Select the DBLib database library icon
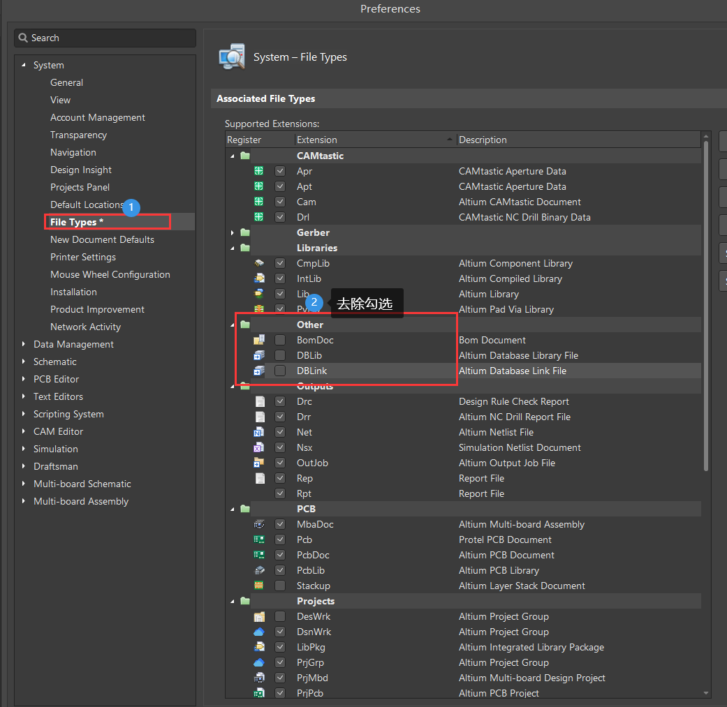727x707 pixels. tap(260, 355)
